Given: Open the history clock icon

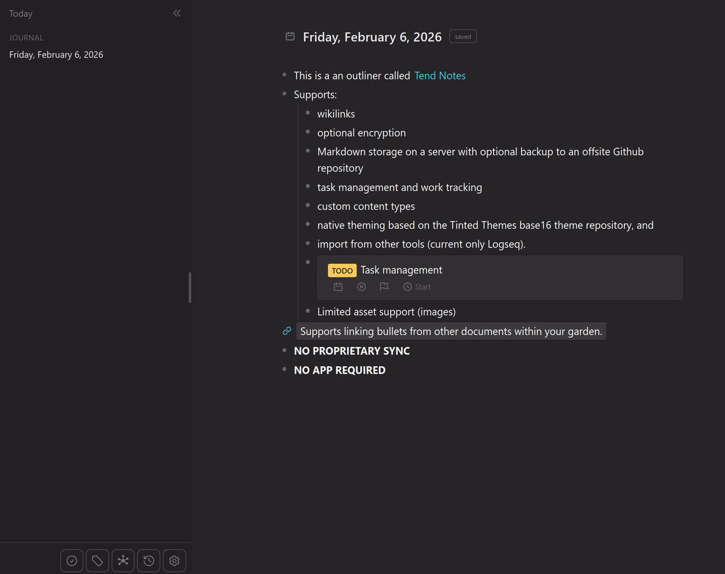Looking at the screenshot, I should pyautogui.click(x=149, y=561).
